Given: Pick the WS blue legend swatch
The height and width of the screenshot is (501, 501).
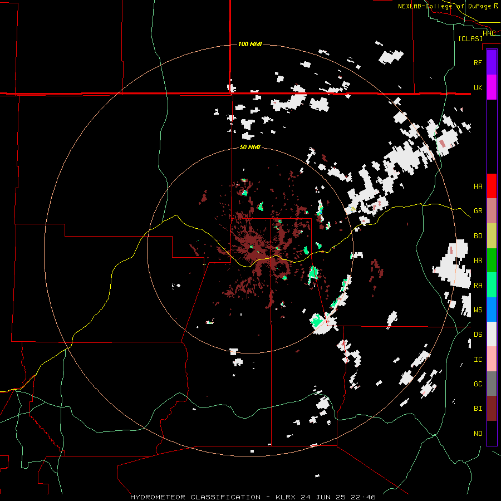Looking at the screenshot, I should click(492, 310).
